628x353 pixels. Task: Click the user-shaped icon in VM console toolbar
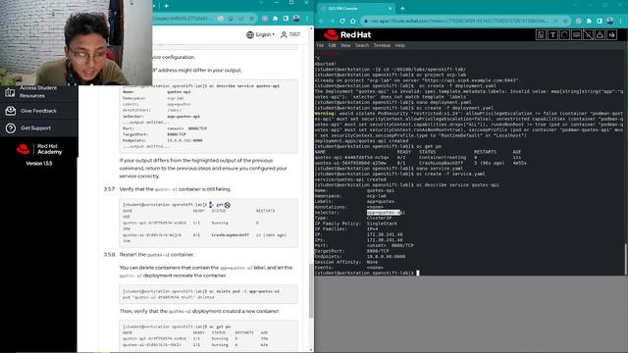600,35
